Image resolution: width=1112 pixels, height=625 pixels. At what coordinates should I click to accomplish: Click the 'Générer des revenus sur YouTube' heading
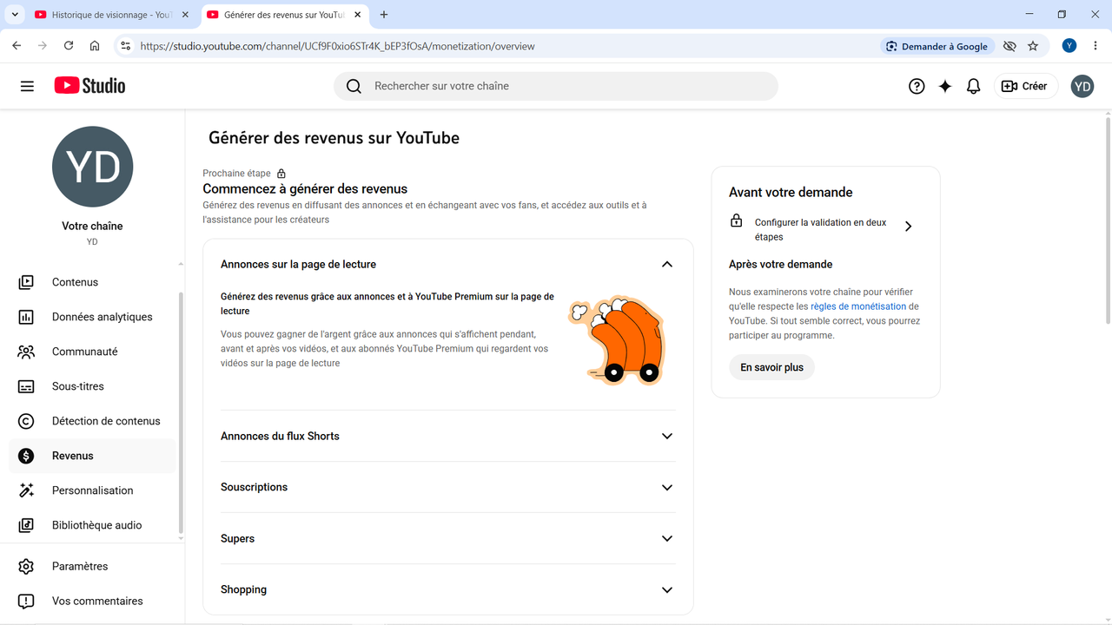334,138
